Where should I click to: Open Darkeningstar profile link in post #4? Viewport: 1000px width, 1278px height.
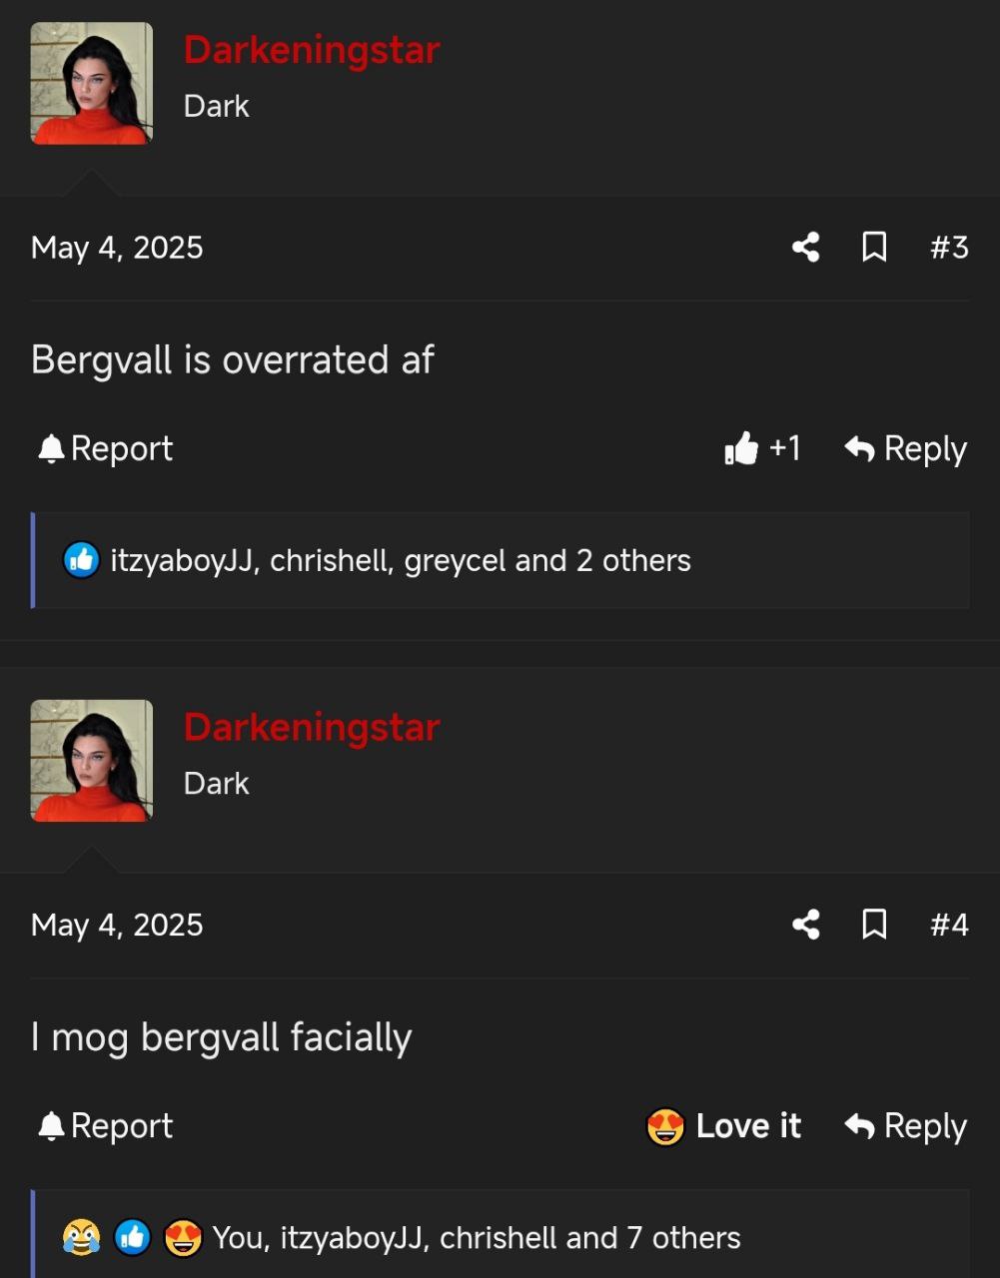tap(312, 727)
